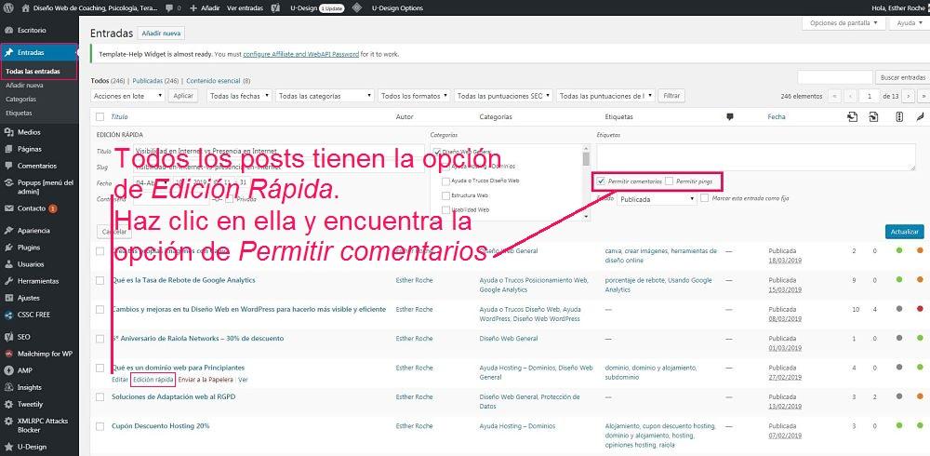Open Herramientas in sidebar
The height and width of the screenshot is (456, 930).
coord(39,281)
